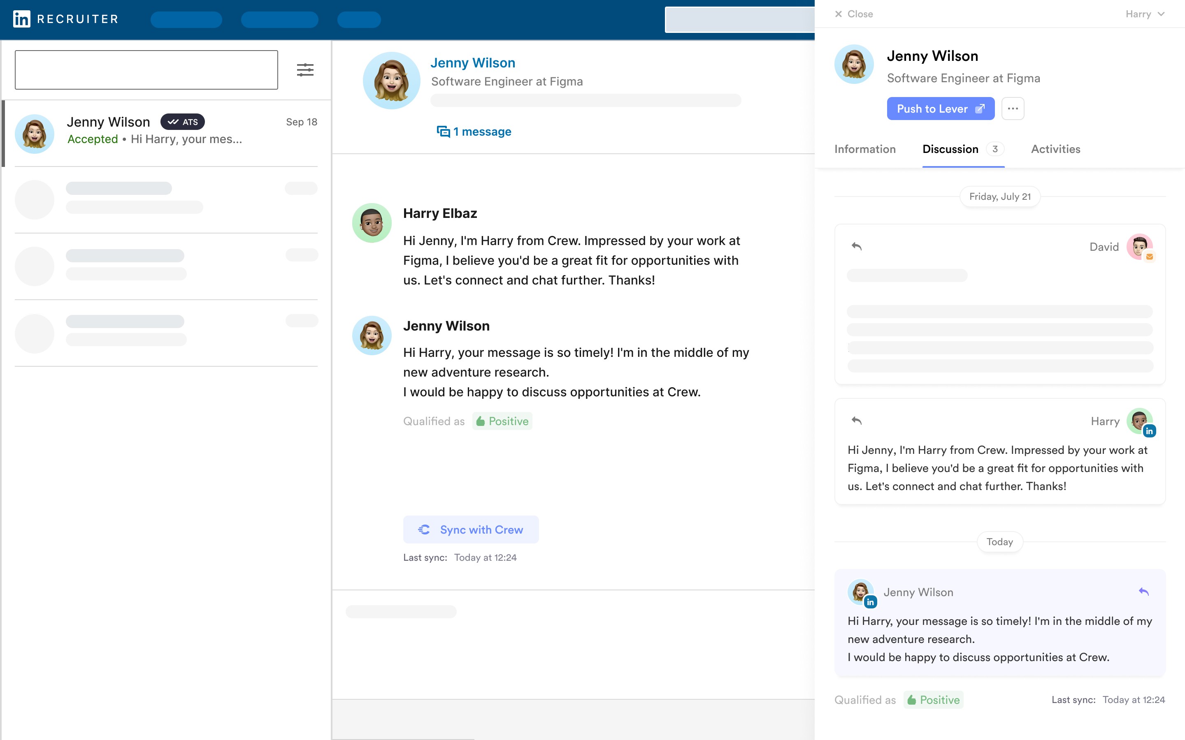Click Last sync timestamp in side panel

tap(1108, 700)
